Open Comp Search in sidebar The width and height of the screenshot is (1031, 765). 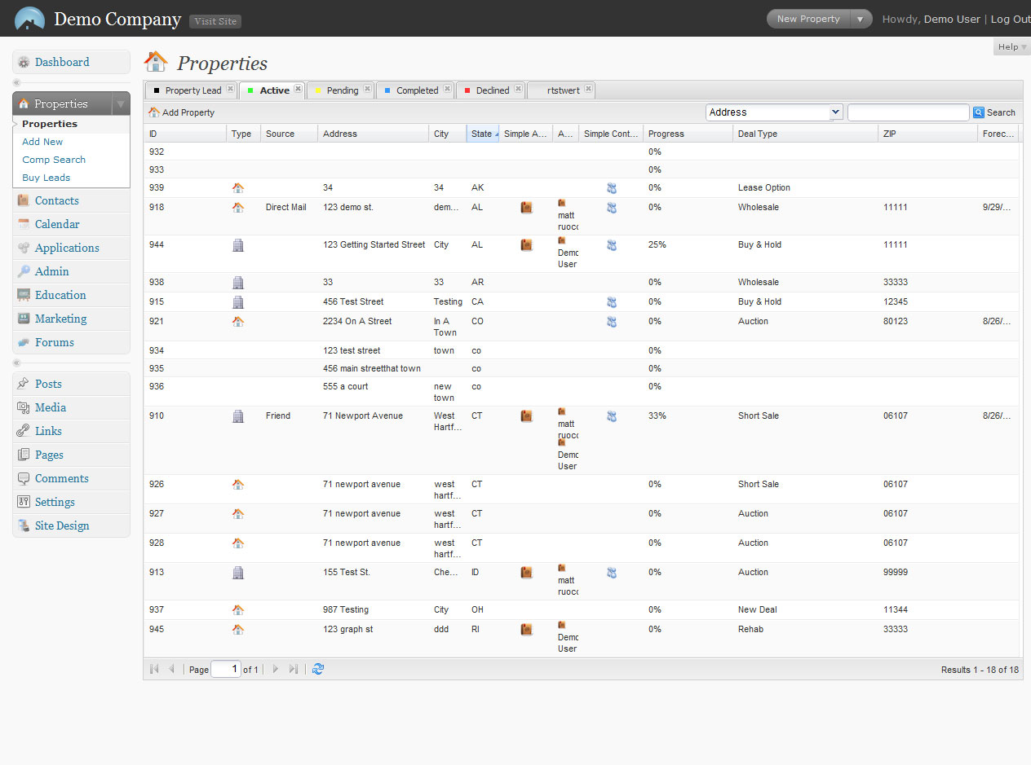coord(54,160)
